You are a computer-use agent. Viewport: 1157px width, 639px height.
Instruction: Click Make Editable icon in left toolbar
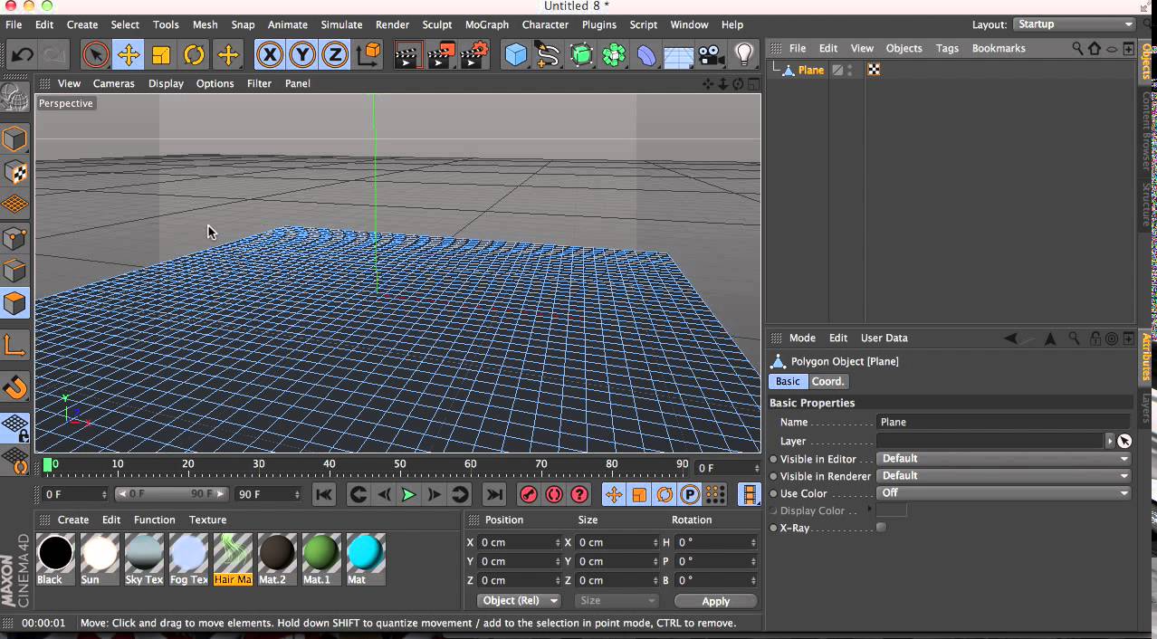(x=14, y=97)
